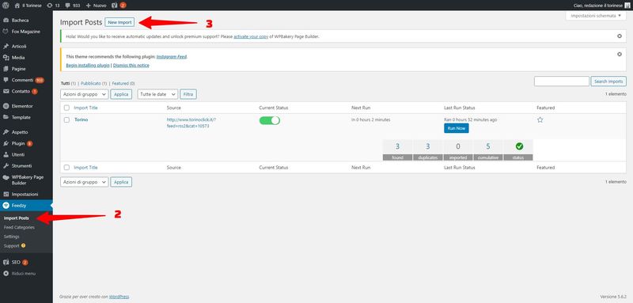
Task: Click the plus Nuovo admin bar item
Action: click(x=96, y=6)
